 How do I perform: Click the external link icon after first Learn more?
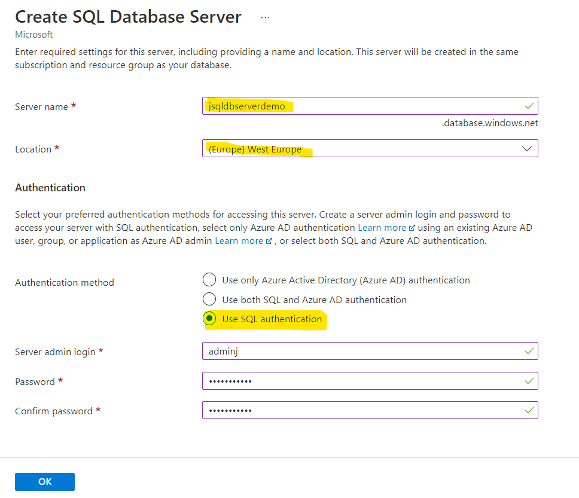(x=412, y=228)
